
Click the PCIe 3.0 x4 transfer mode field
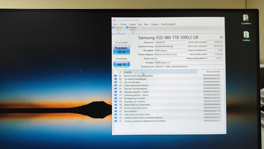[x=170, y=55]
